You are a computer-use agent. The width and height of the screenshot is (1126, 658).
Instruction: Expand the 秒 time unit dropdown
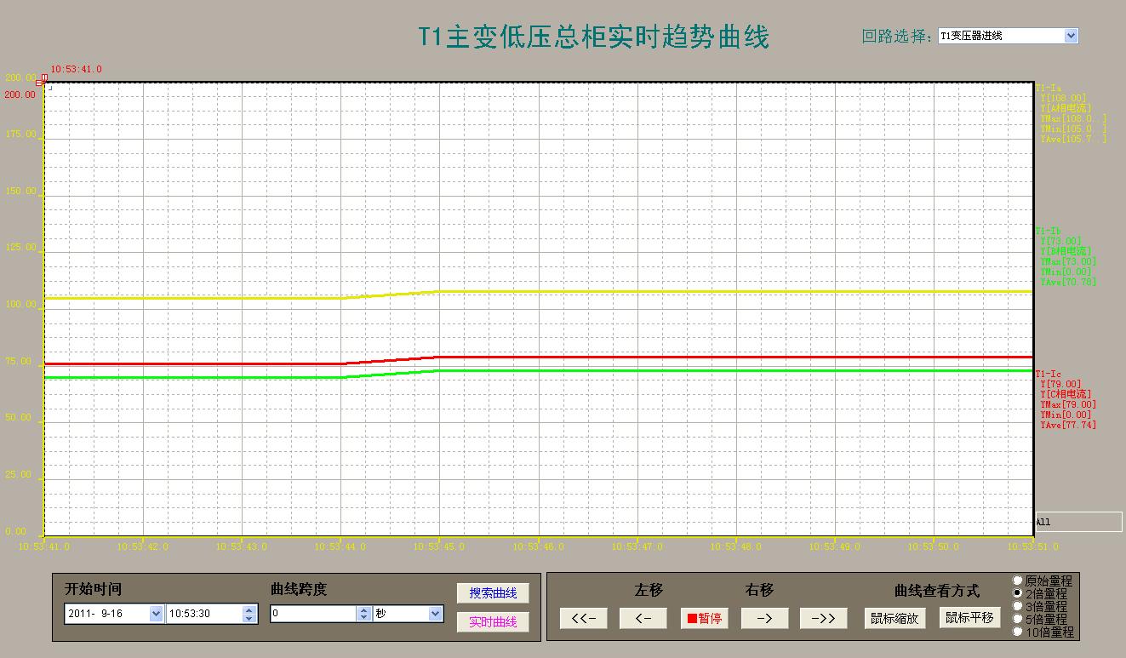tap(435, 613)
